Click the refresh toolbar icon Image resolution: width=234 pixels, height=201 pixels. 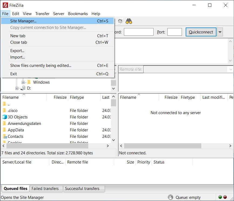(x=120, y=21)
